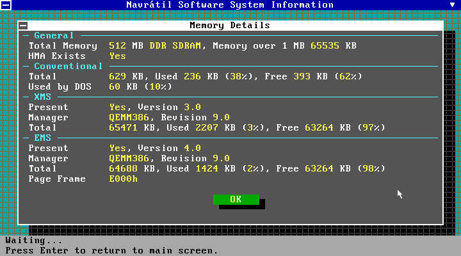Click the DDR SDRAM memory type
461x256 pixels.
(175, 46)
